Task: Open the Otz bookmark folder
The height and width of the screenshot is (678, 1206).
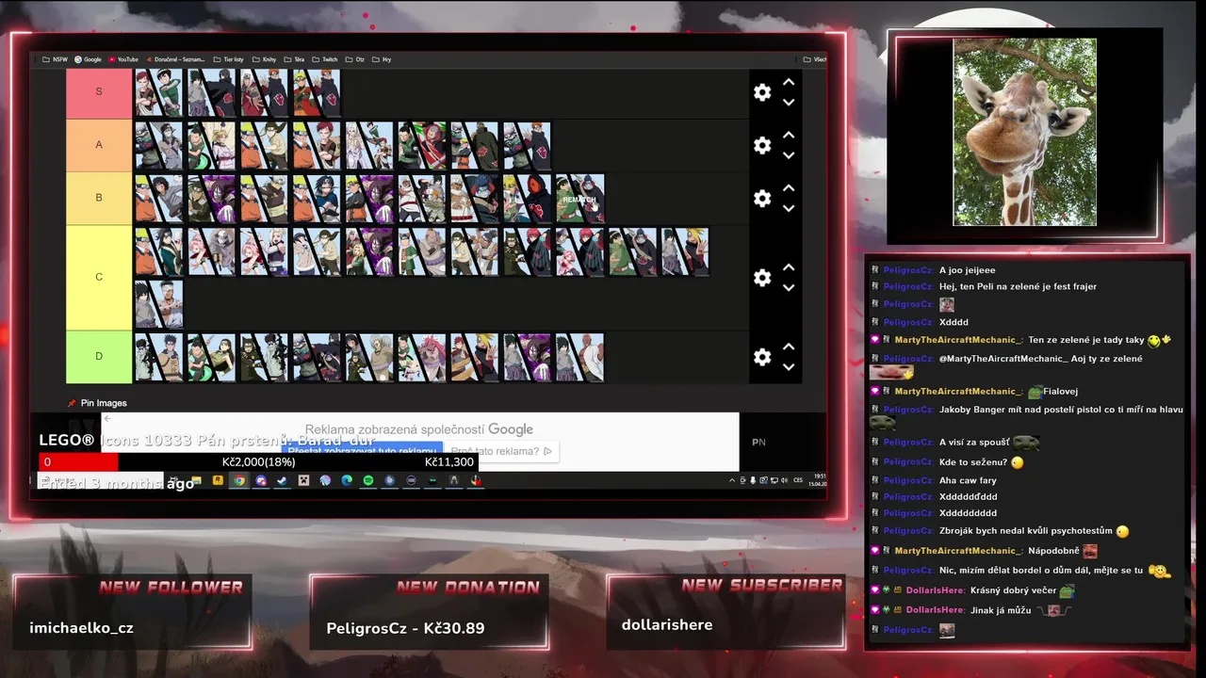Action: (x=355, y=59)
